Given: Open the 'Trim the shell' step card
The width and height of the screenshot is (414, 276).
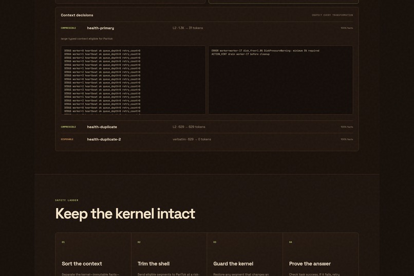Looking at the screenshot, I should coord(169,254).
